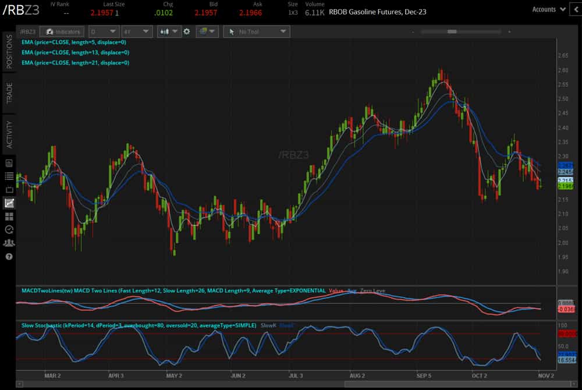Expand the Accounts dropdown
Viewport: 582px width, 390px height.
549,10
